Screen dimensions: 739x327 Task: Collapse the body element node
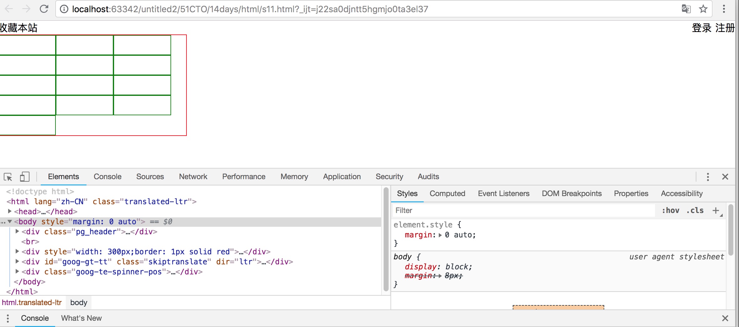click(x=10, y=221)
